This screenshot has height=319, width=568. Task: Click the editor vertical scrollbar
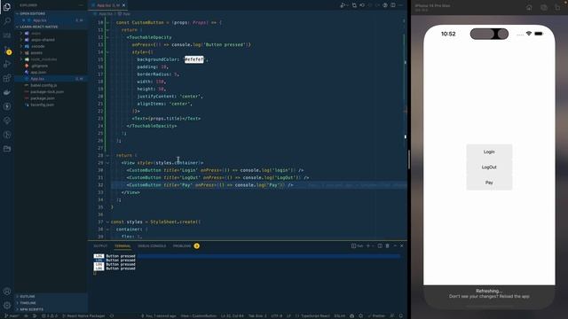(x=406, y=128)
